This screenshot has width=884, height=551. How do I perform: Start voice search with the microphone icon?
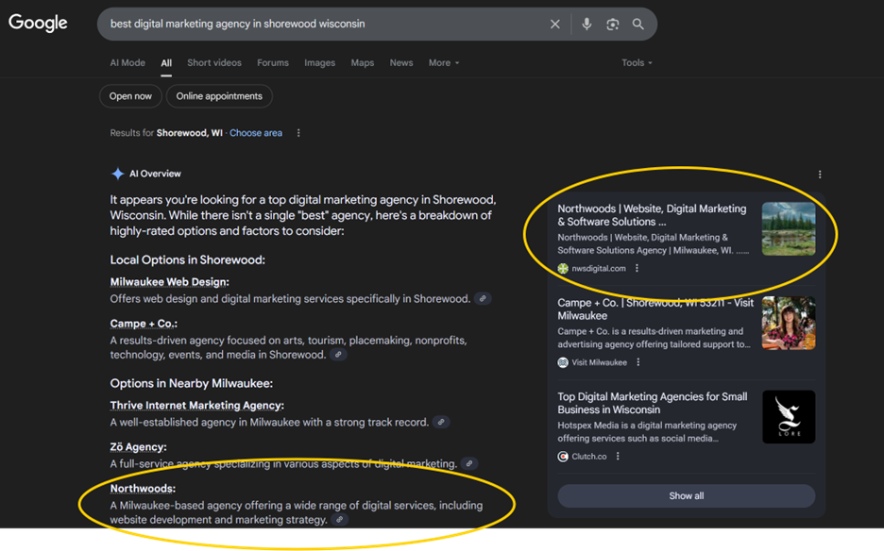(x=586, y=25)
